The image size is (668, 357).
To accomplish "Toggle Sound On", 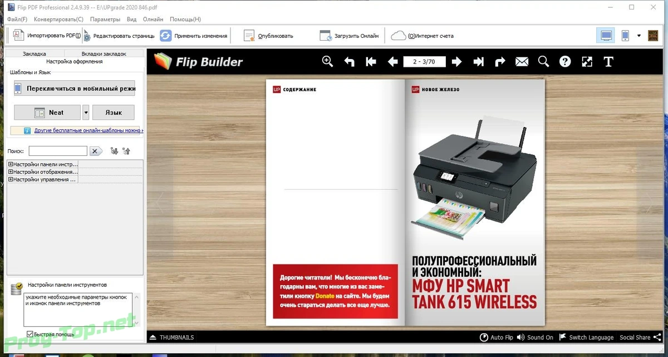I will pyautogui.click(x=534, y=338).
